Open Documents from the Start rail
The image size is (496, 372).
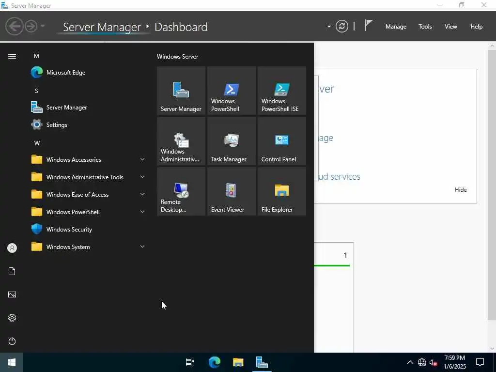12,271
